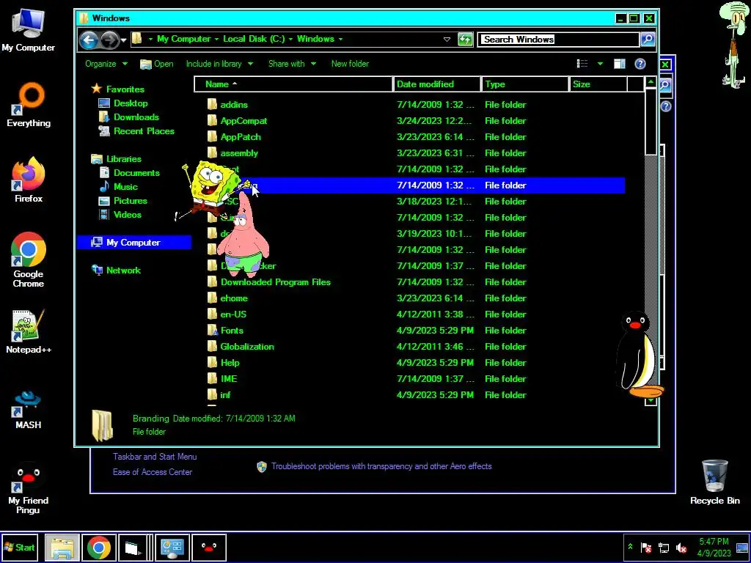
Task: Select the en-US folder
Action: point(233,314)
